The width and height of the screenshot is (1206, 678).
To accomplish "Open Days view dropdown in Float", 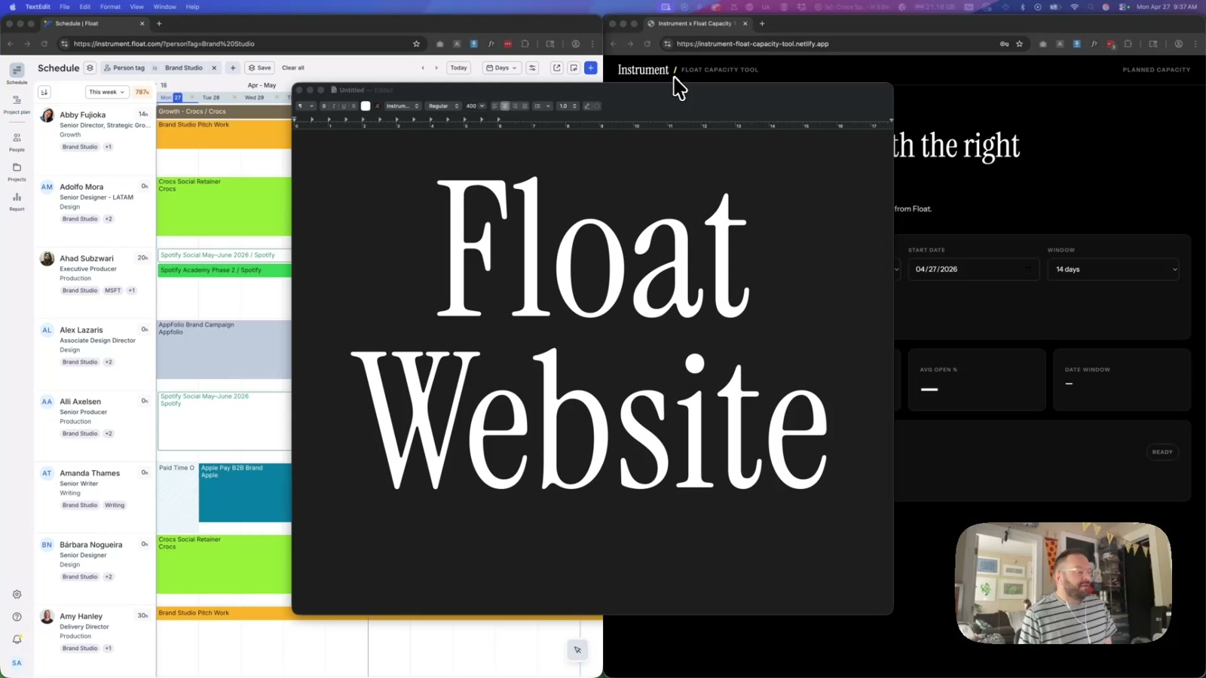I will [x=501, y=68].
